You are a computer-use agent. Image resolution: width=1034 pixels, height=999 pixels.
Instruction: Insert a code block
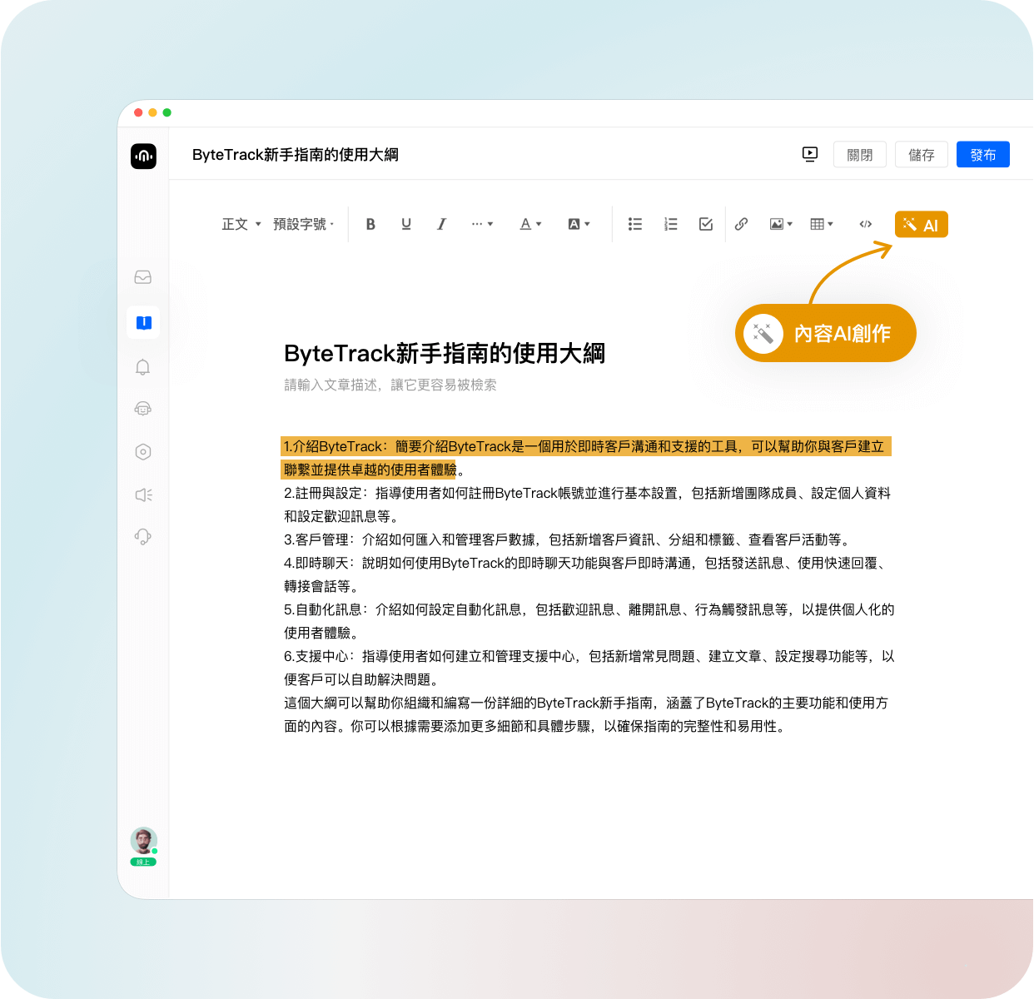866,224
